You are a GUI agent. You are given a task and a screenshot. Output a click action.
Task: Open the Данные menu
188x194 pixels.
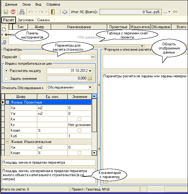pos(11,5)
